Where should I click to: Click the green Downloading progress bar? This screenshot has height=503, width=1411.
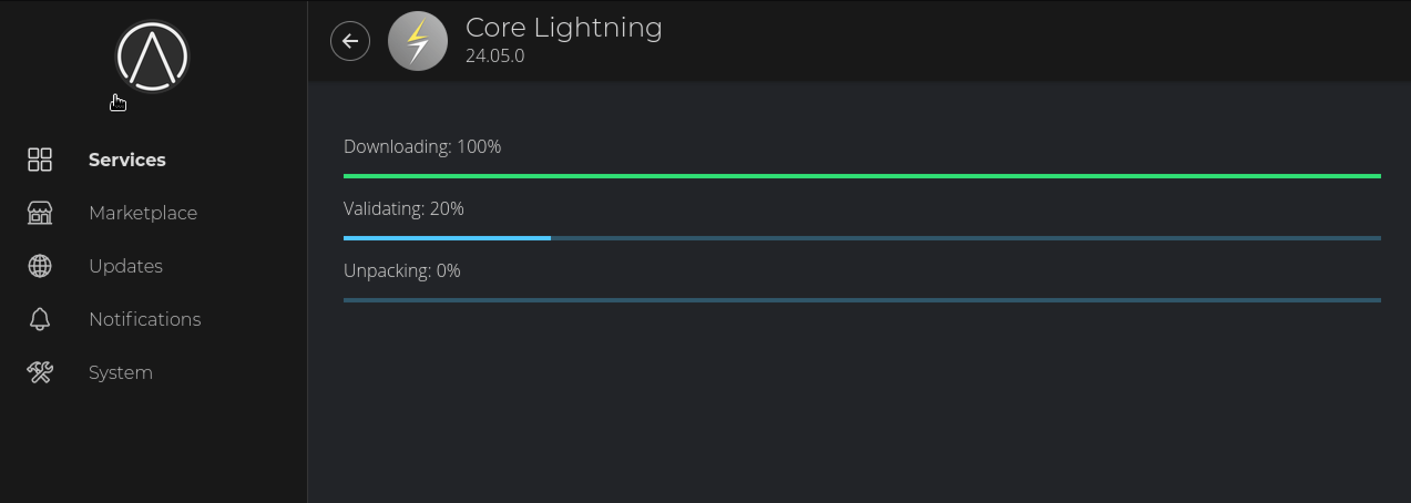click(862, 176)
